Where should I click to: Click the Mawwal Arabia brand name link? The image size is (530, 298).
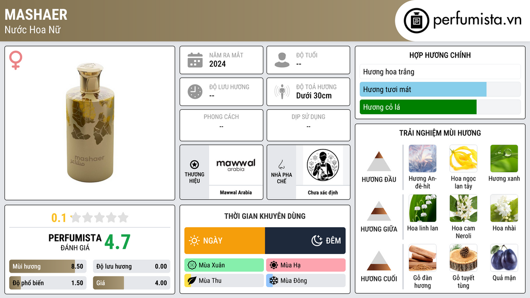click(236, 192)
